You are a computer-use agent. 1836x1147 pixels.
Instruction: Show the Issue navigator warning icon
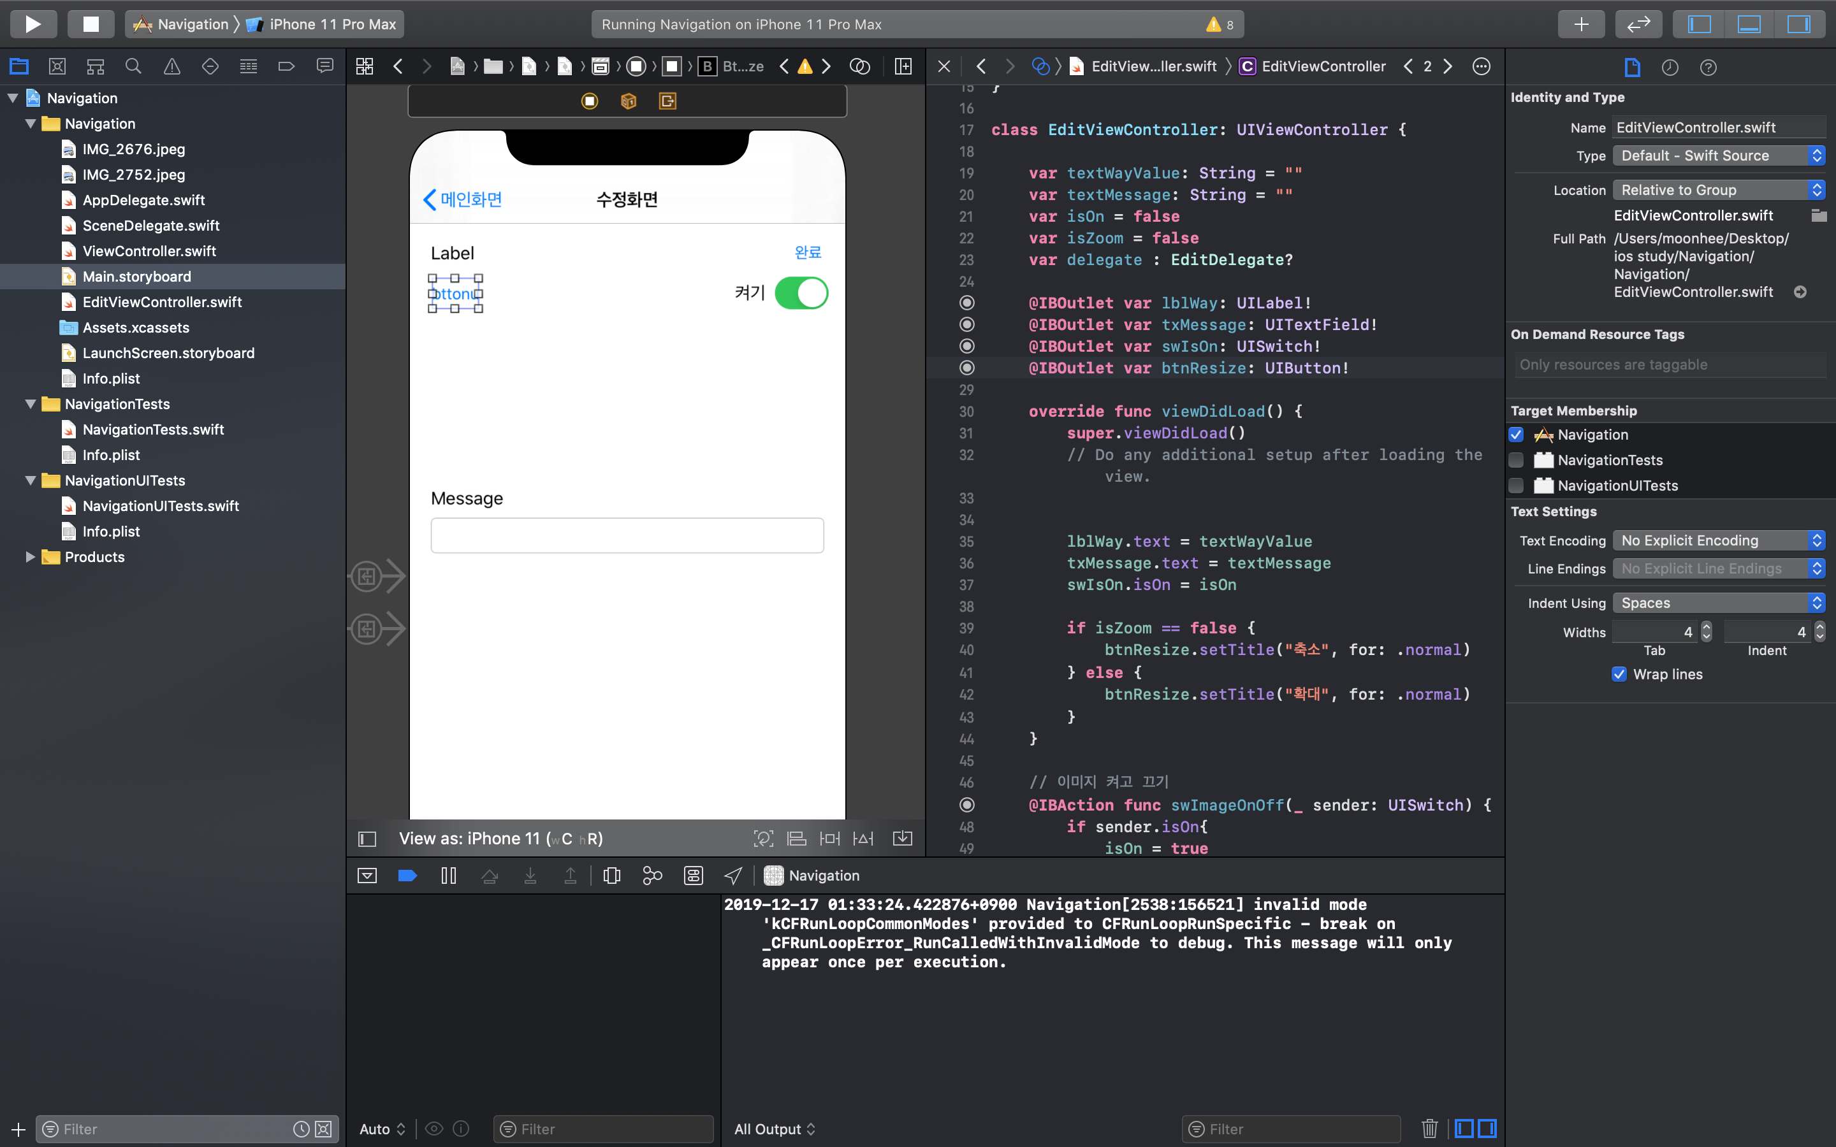tap(172, 67)
